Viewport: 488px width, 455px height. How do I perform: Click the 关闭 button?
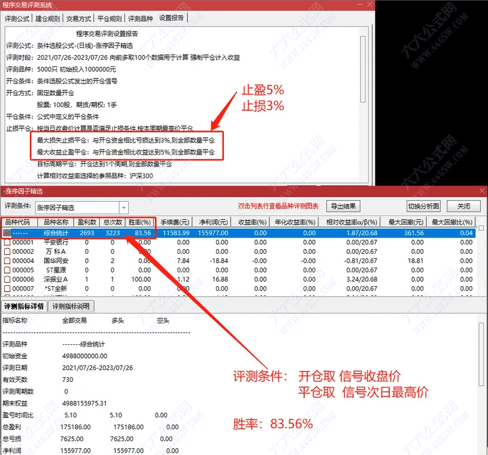[x=464, y=205]
